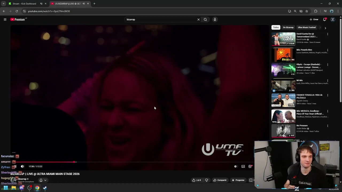View site information icon in address bar

[x=24, y=11]
